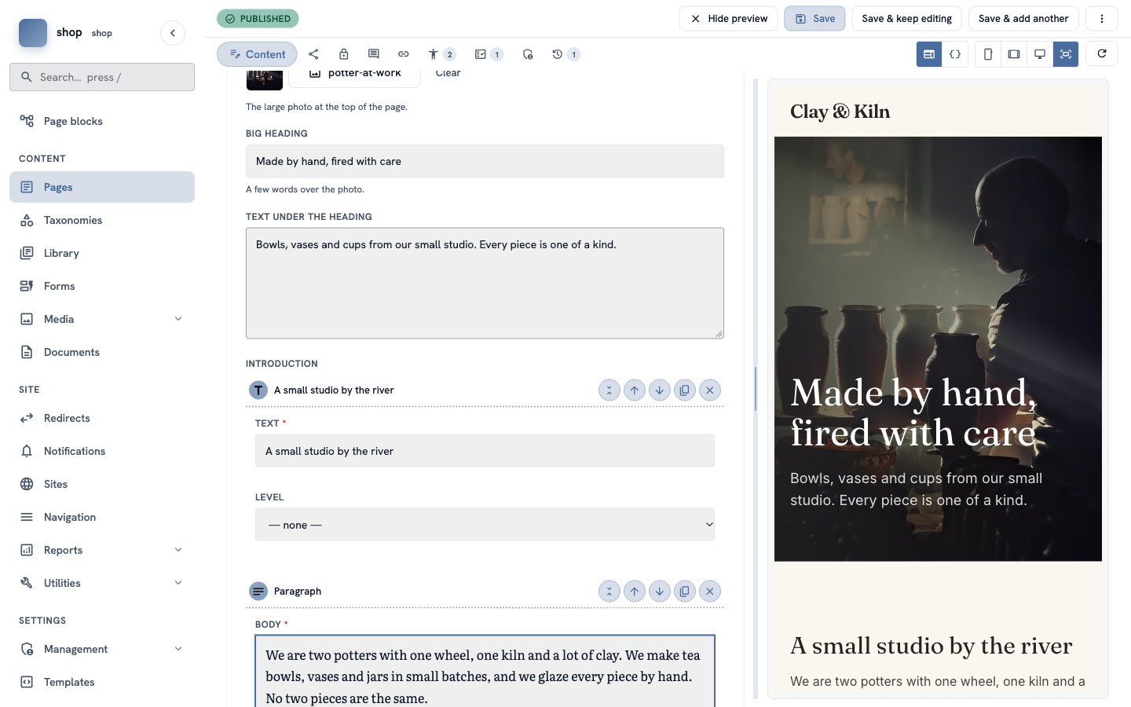Open the shield policy tab icon
Screen dimensions: 1131x707
coord(527,54)
